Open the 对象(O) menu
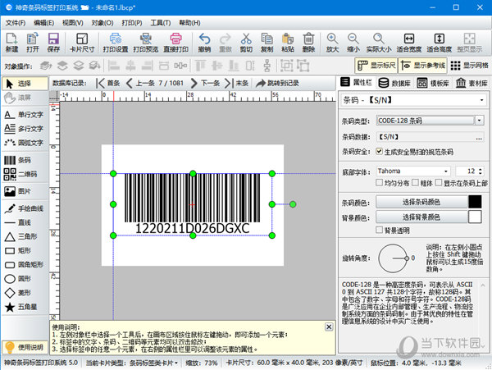492x370 pixels. click(102, 23)
